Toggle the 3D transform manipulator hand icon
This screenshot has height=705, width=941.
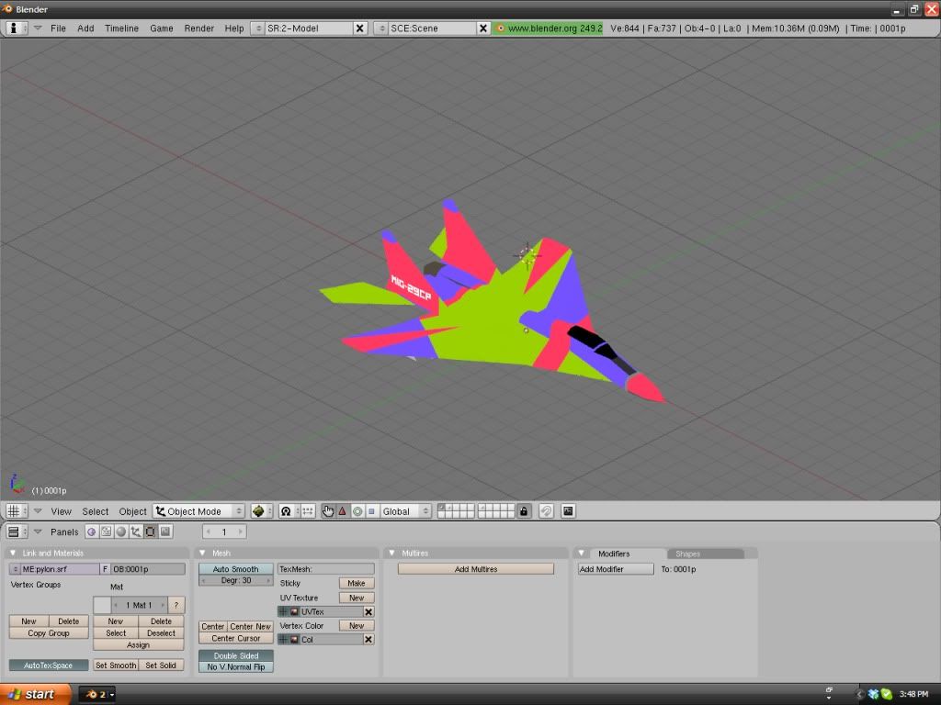328,511
